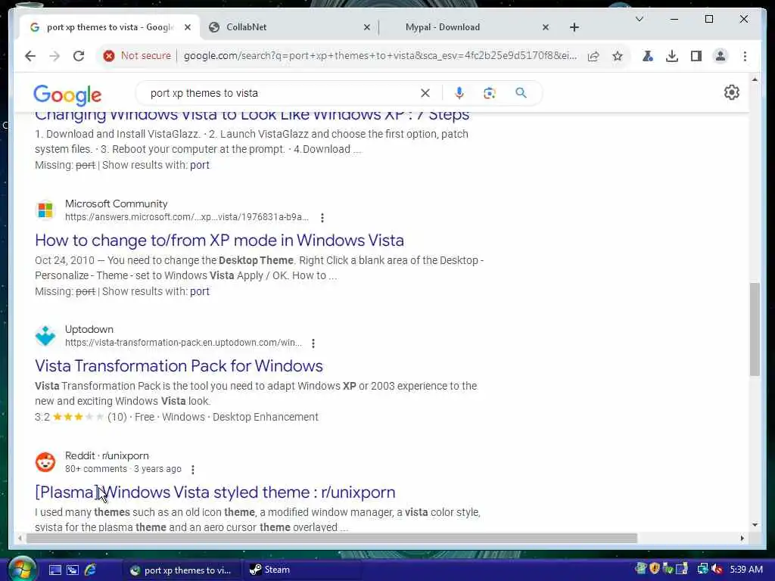Switch to the CollabNet tab
This screenshot has width=775, height=581.
(x=289, y=27)
